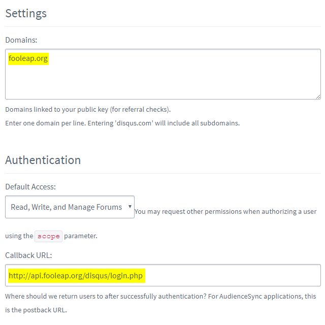The height and width of the screenshot is (325, 325).
Task: Click the fooleap.org text in Domains
Action: click(28, 59)
